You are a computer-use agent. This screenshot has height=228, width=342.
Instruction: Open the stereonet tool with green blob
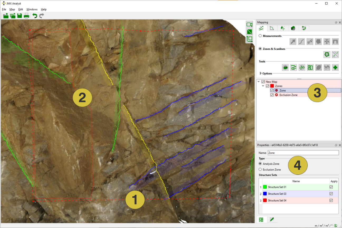(285, 67)
